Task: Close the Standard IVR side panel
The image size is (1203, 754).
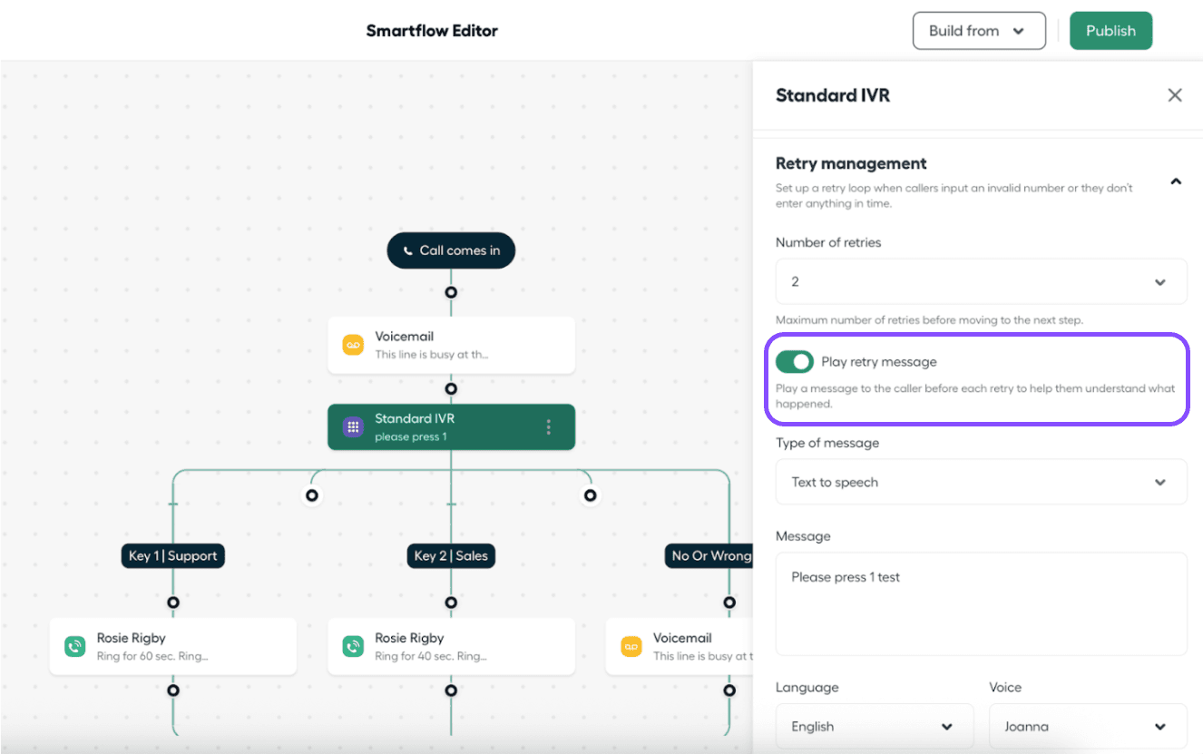Action: point(1175,95)
